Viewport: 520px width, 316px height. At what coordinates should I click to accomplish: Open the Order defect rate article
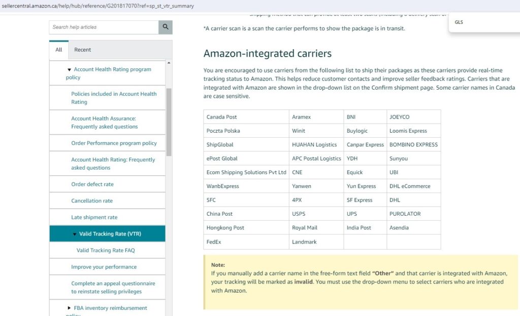pos(92,184)
